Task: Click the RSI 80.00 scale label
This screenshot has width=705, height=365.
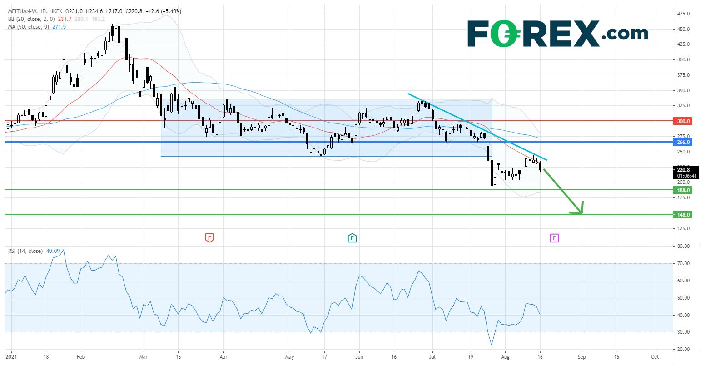Action: tap(684, 246)
